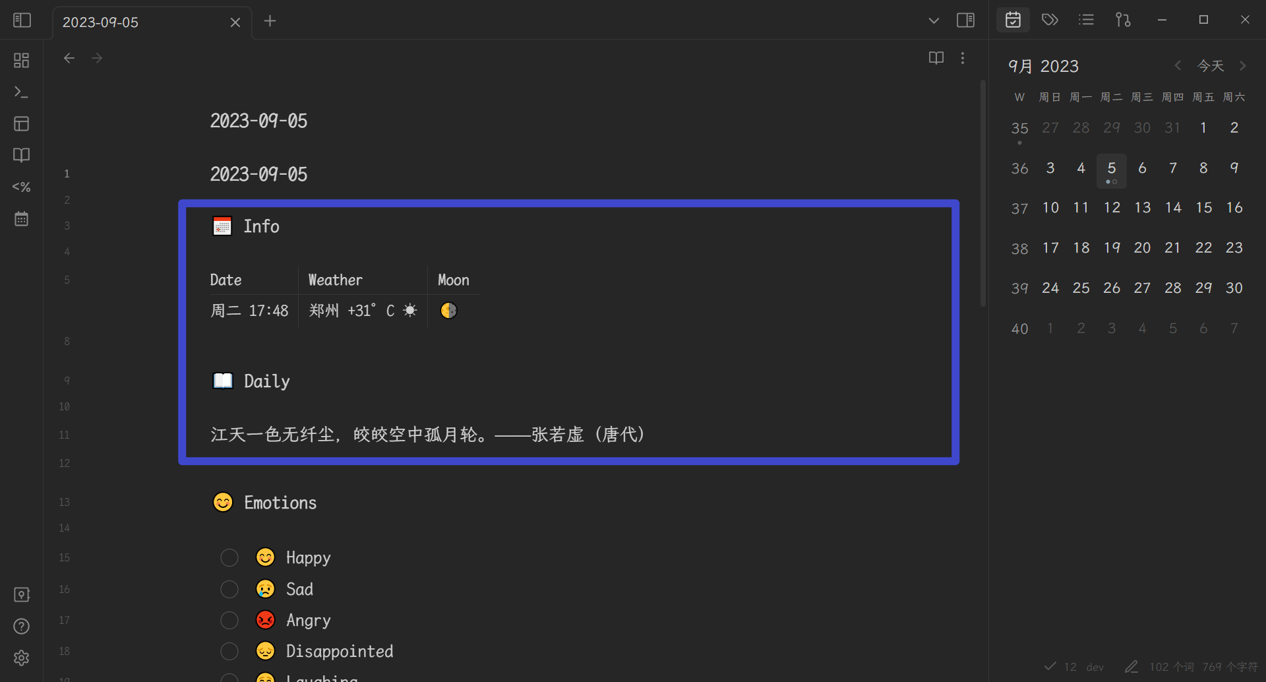Open the editor's more-options kebab menu

(x=963, y=58)
